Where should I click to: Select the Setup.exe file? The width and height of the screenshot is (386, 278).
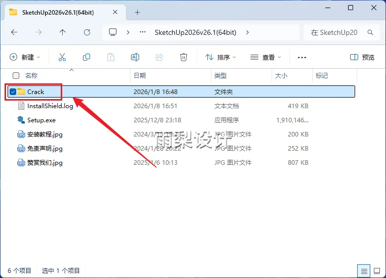click(41, 120)
